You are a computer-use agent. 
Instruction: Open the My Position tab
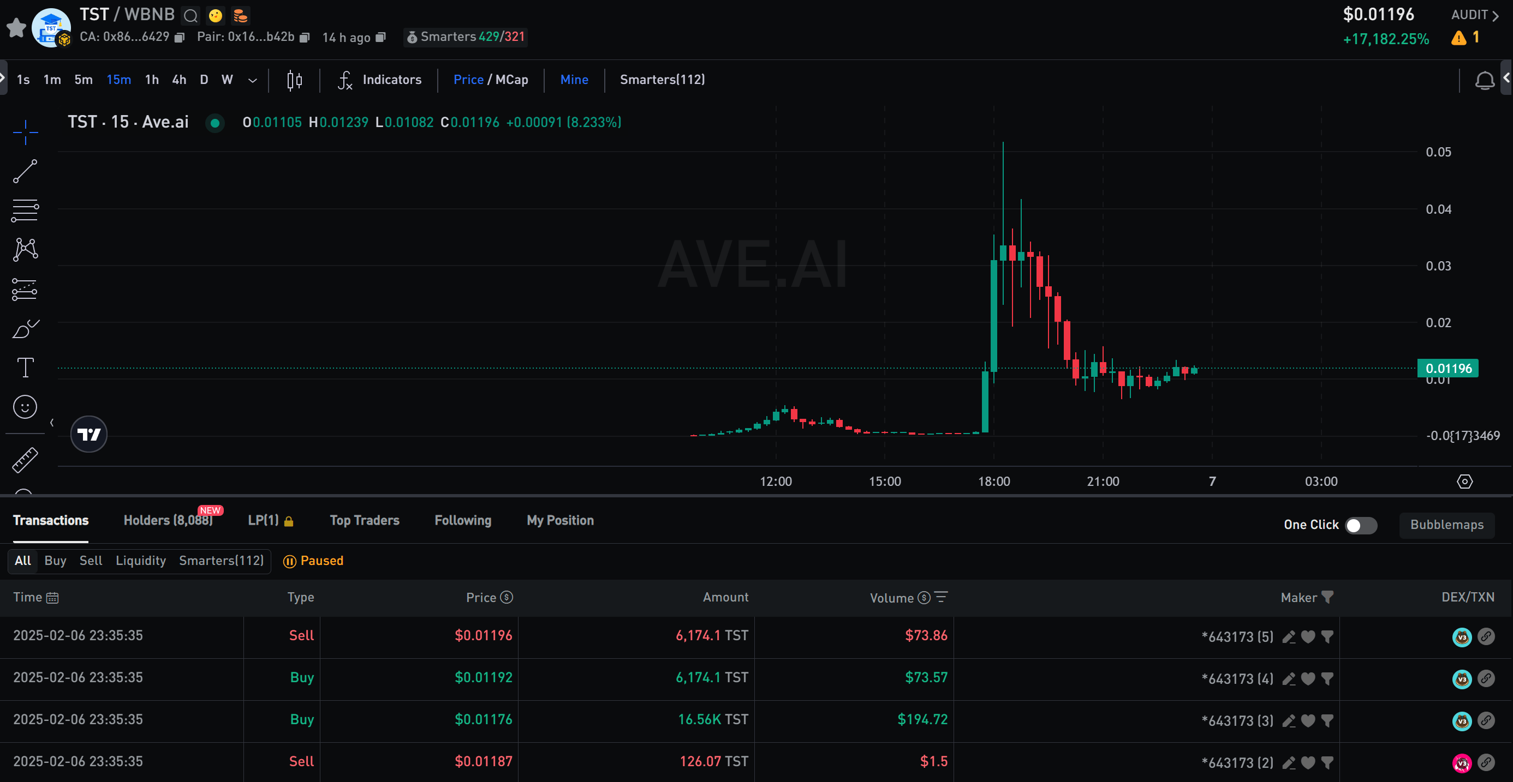(x=561, y=521)
